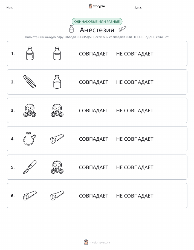This screenshot has width=194, height=250.
Task: Select НЕ СОВПАДАЕТ for row 4
Action: coord(135,139)
